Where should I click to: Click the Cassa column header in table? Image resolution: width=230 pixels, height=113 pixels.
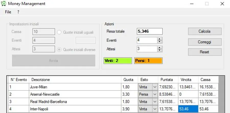tap(208, 80)
